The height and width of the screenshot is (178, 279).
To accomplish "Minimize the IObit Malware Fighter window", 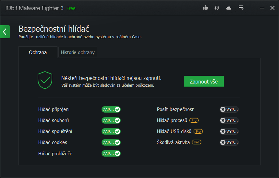I will point(262,8).
